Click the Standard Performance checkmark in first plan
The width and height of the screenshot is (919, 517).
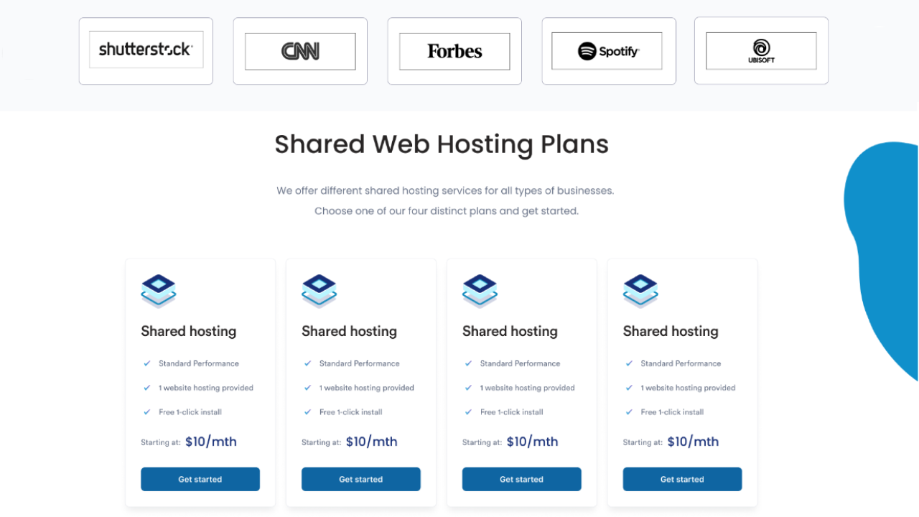click(x=147, y=363)
